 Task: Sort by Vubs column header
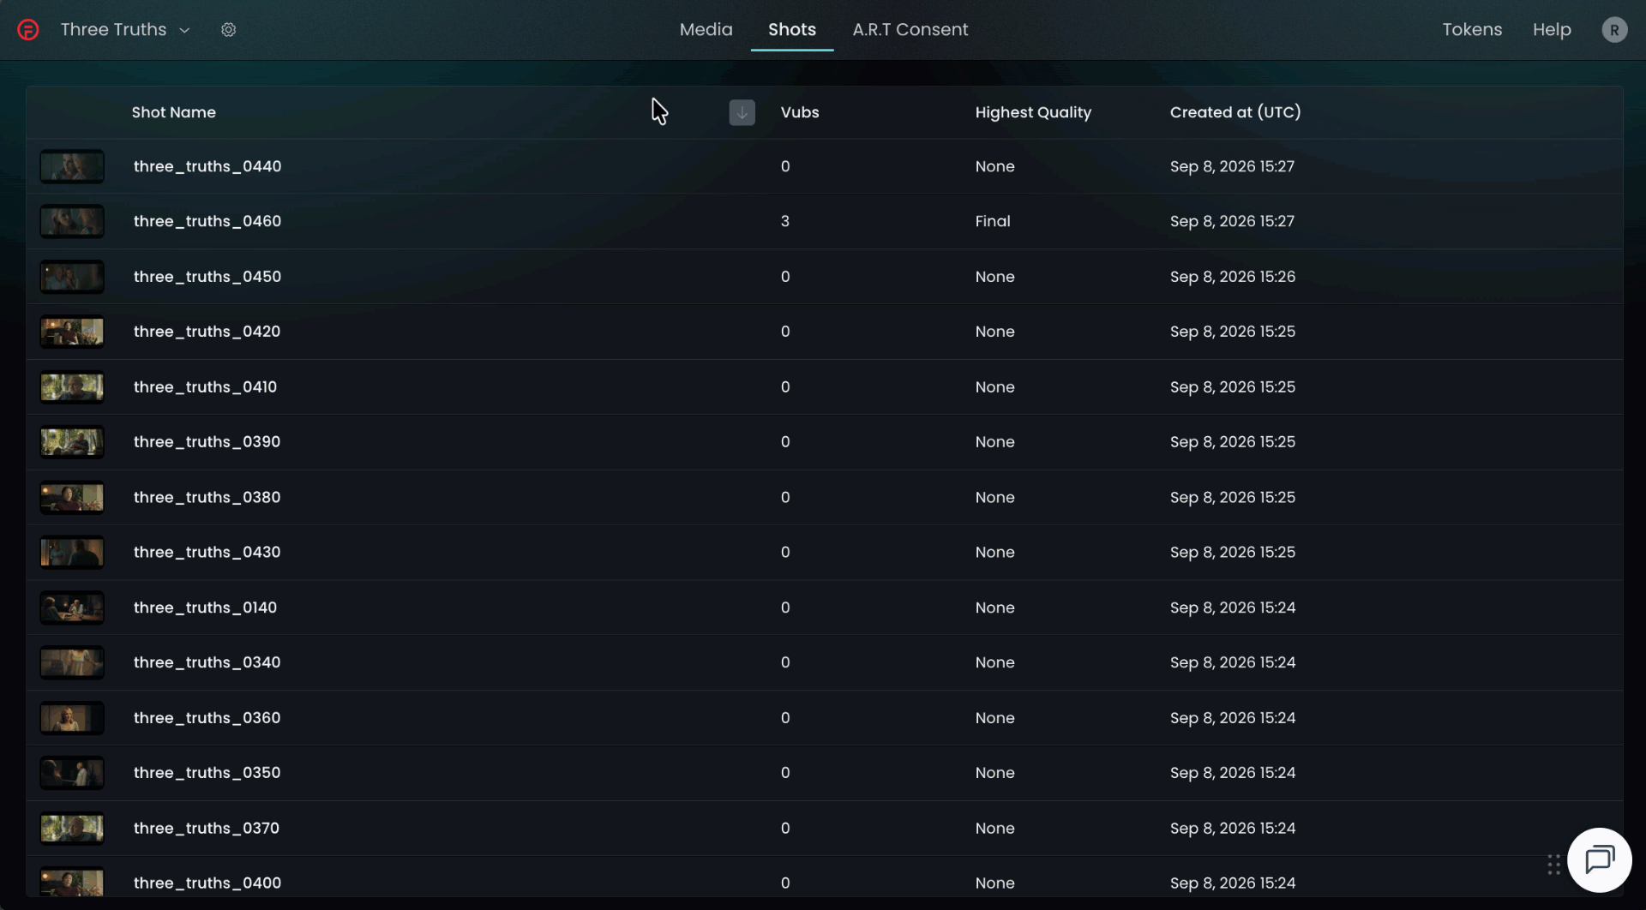point(799,112)
